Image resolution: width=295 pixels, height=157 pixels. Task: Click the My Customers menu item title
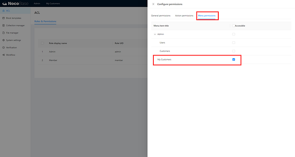coord(164,59)
